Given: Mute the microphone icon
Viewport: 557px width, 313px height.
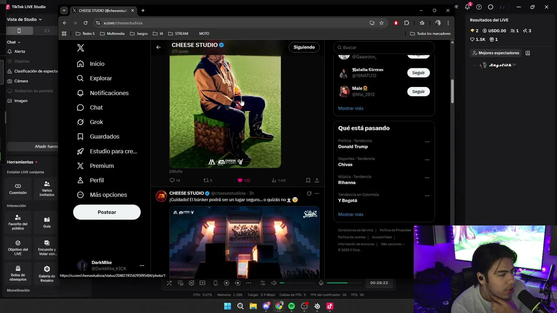Looking at the screenshot, I should (x=321, y=283).
